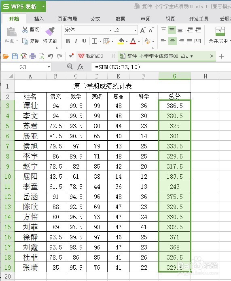Close the 复件 小学学生成绩表00.xls tab
The width and height of the screenshot is (231, 281).
click(x=212, y=56)
